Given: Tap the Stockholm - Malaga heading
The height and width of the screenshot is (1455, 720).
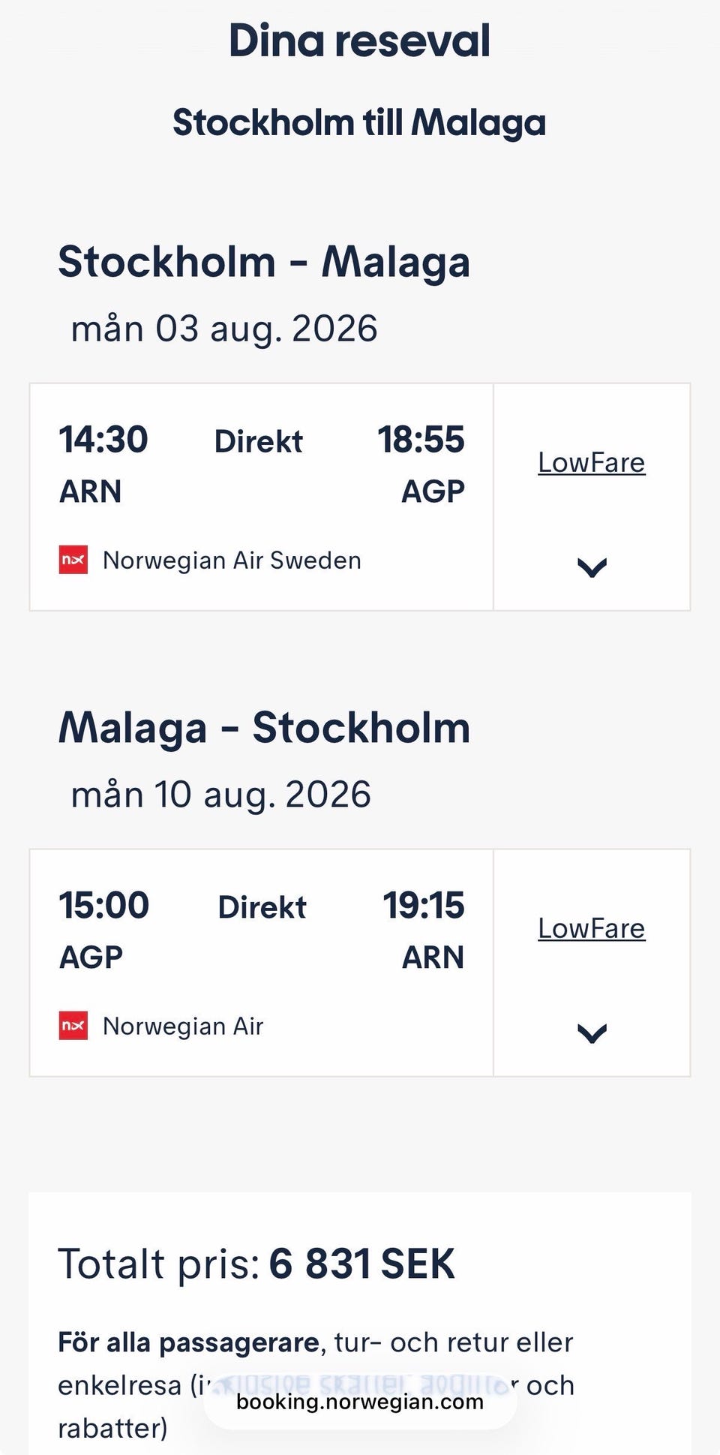Looking at the screenshot, I should pyautogui.click(x=264, y=262).
